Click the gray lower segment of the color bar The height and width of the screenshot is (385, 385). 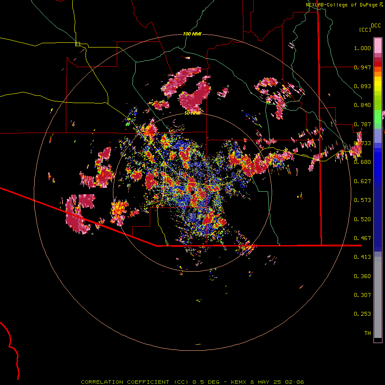click(378, 297)
